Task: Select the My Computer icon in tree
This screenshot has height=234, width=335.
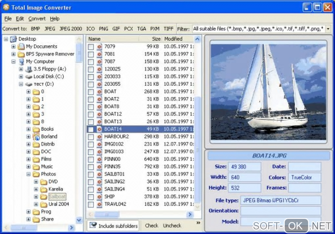Action: pos(21,62)
